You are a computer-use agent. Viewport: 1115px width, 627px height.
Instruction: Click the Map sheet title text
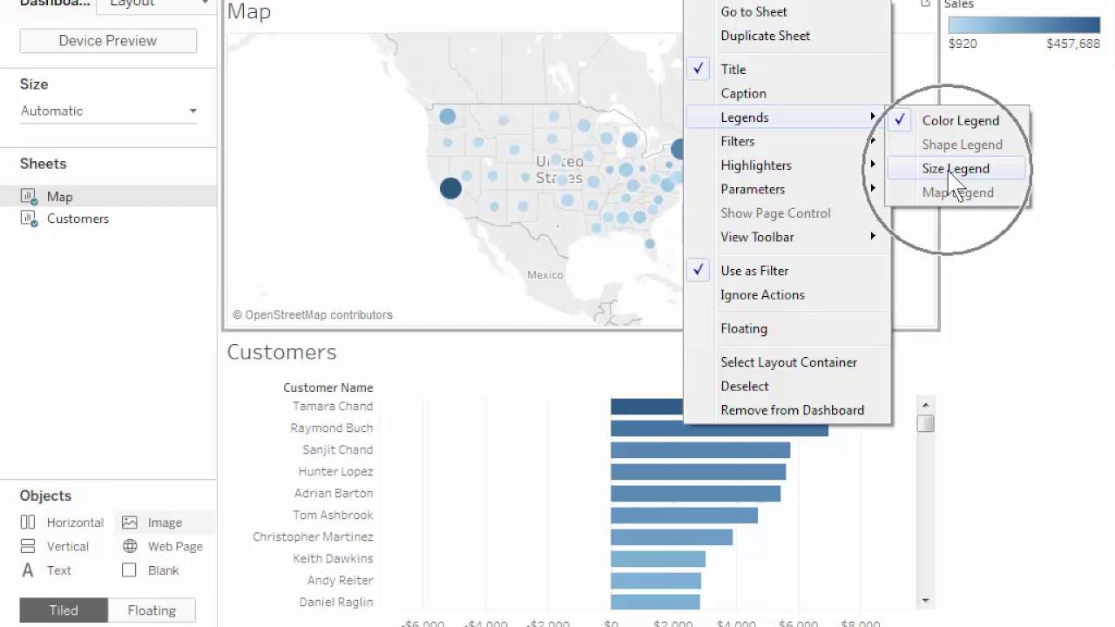(248, 12)
